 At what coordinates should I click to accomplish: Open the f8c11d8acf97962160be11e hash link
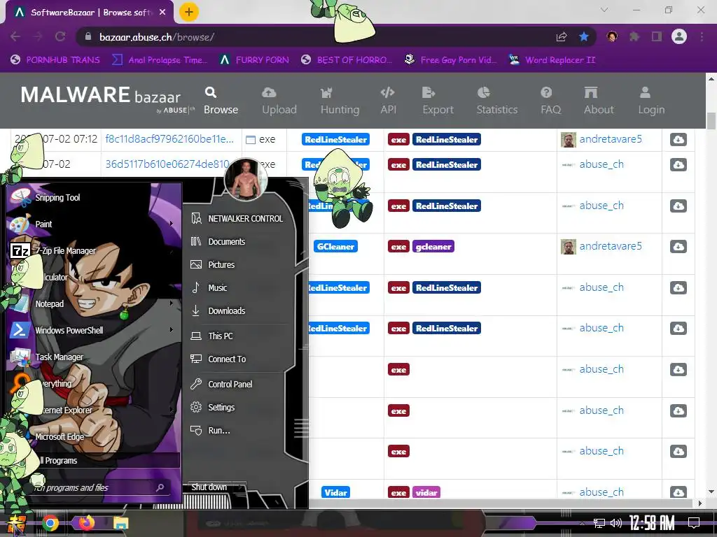(x=169, y=139)
